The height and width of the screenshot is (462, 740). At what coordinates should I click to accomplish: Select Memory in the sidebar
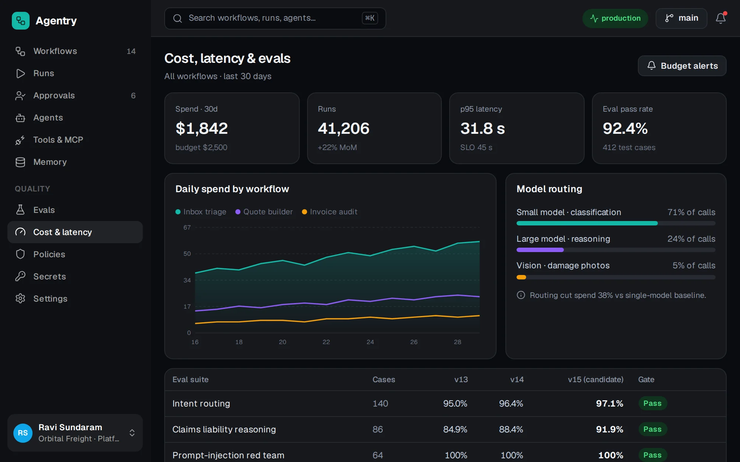click(x=75, y=162)
